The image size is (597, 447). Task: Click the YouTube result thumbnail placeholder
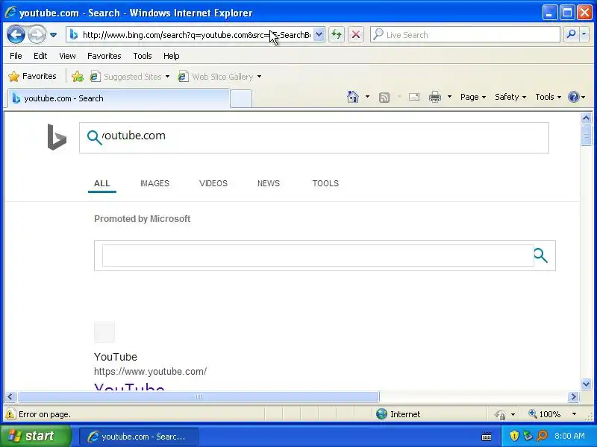click(x=104, y=332)
